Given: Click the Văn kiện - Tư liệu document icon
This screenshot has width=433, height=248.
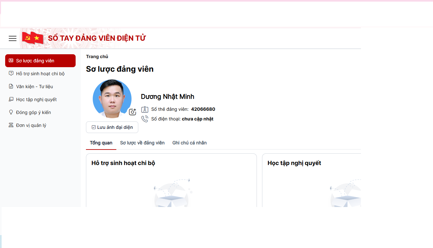Looking at the screenshot, I should [11, 87].
